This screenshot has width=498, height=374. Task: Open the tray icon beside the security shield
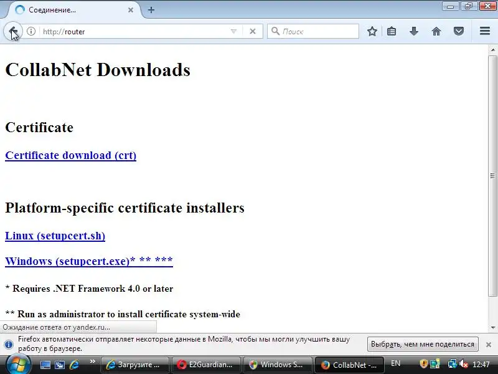tap(435, 364)
